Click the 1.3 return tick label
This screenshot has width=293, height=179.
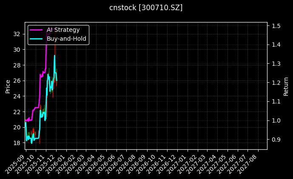click(x=276, y=64)
